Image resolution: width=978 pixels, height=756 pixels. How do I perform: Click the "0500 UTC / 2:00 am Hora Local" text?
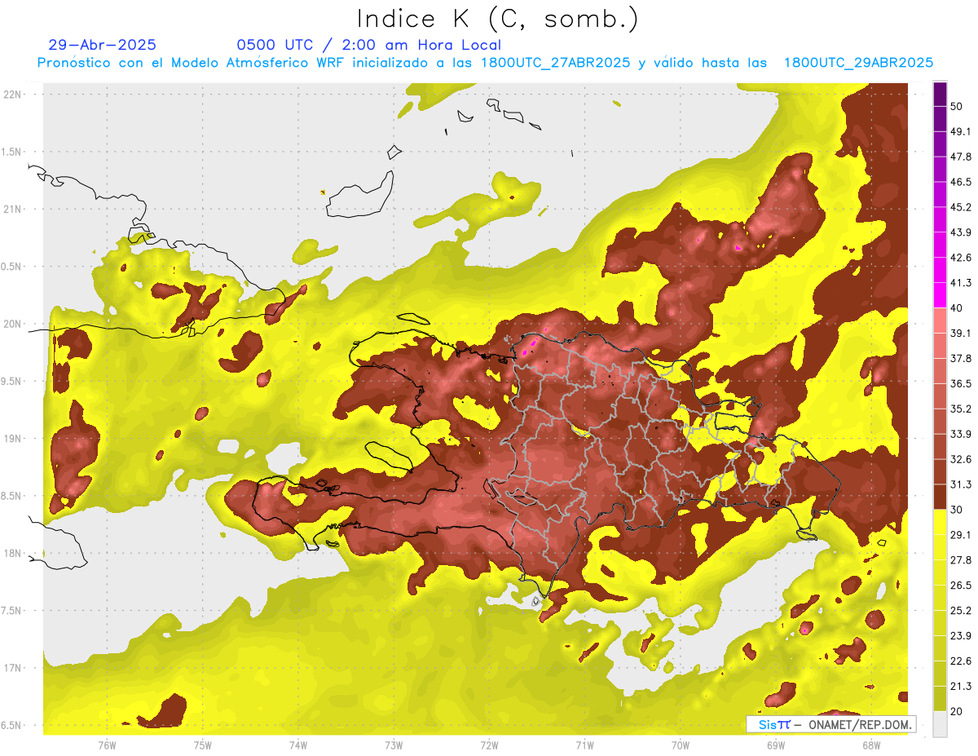click(x=368, y=45)
